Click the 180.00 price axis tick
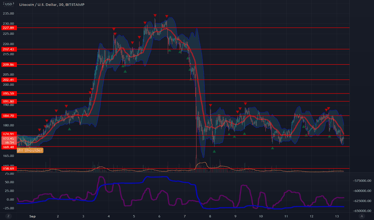This screenshot has height=220, width=374. point(8,125)
